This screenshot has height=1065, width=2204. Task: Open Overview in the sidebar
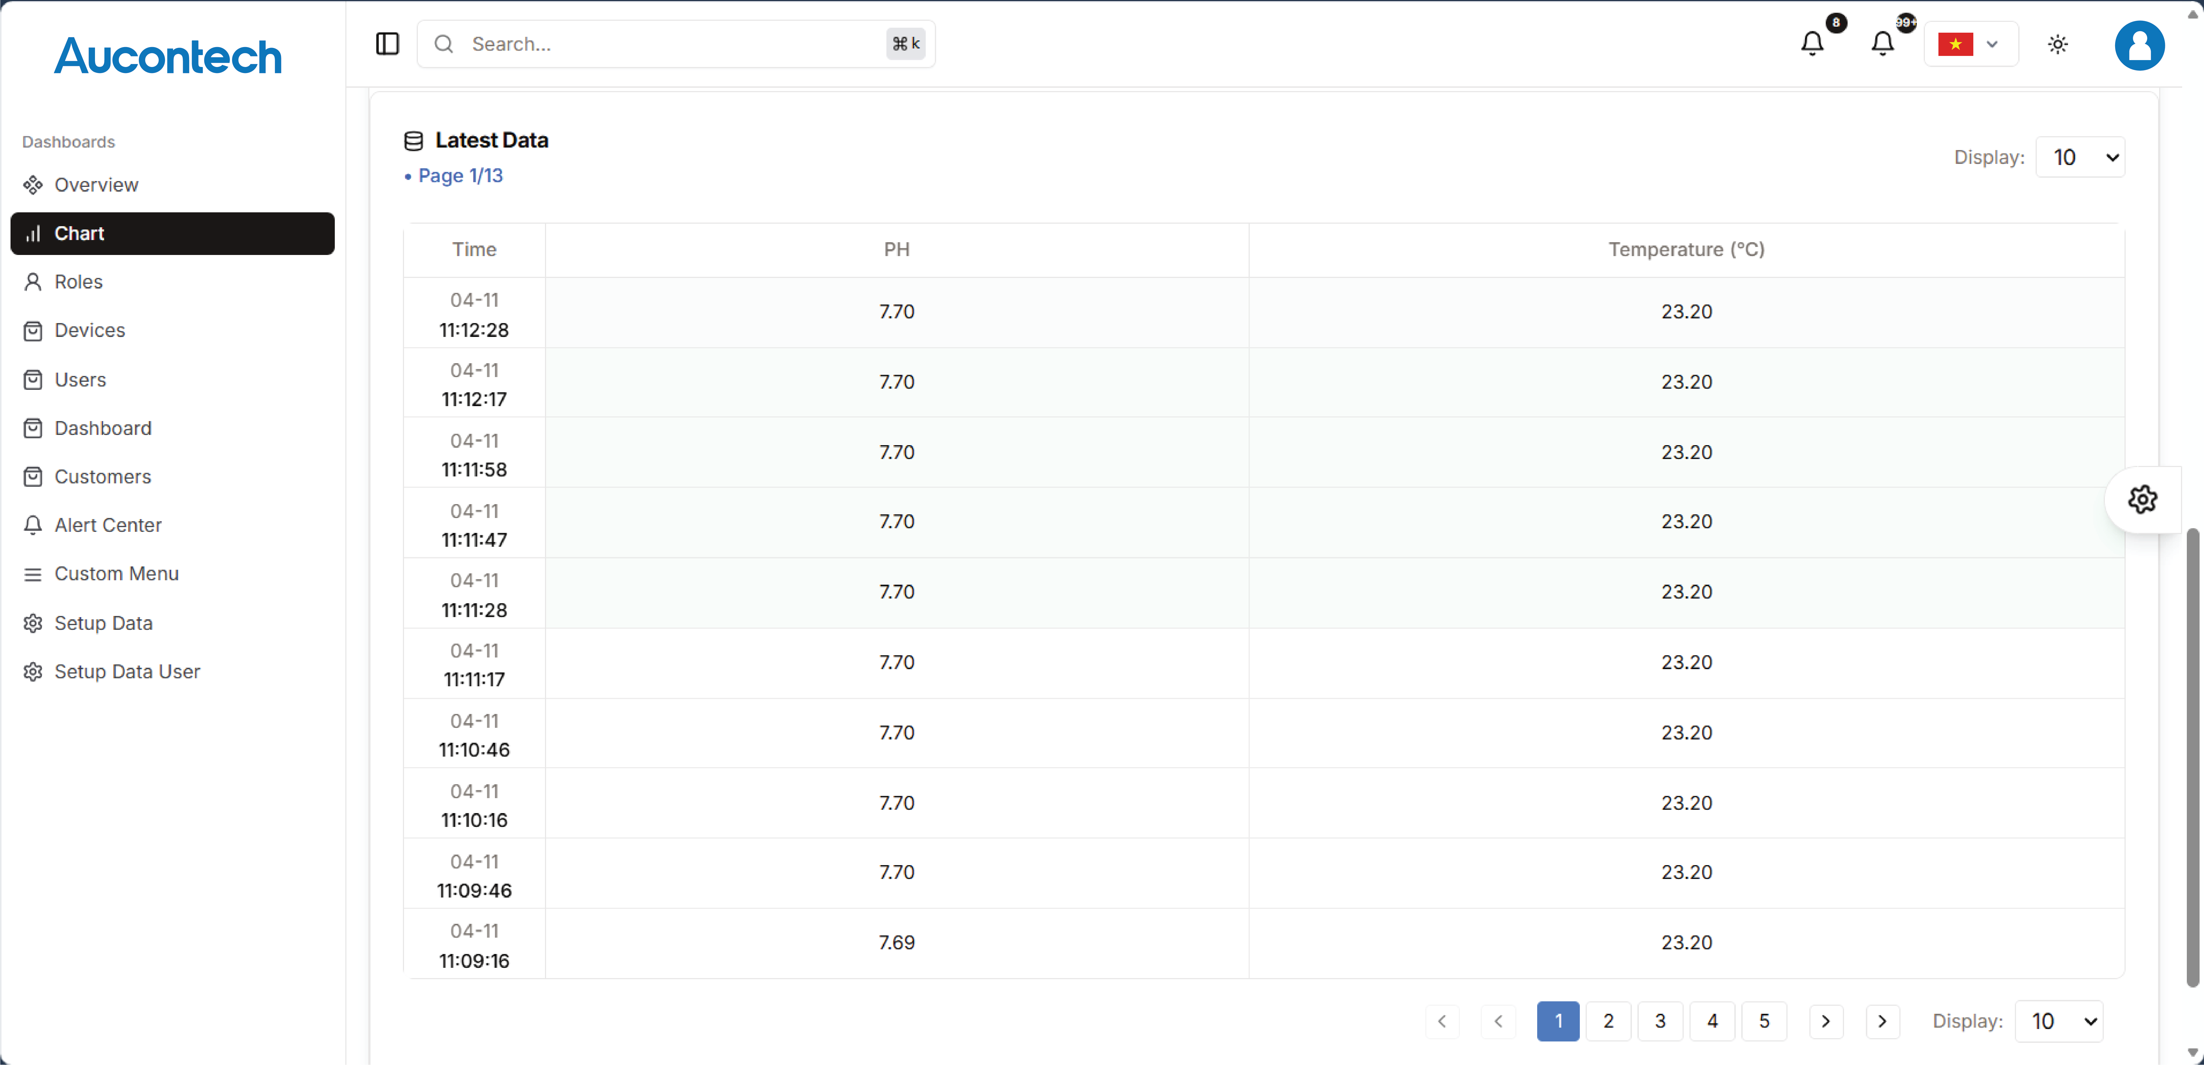(x=96, y=185)
